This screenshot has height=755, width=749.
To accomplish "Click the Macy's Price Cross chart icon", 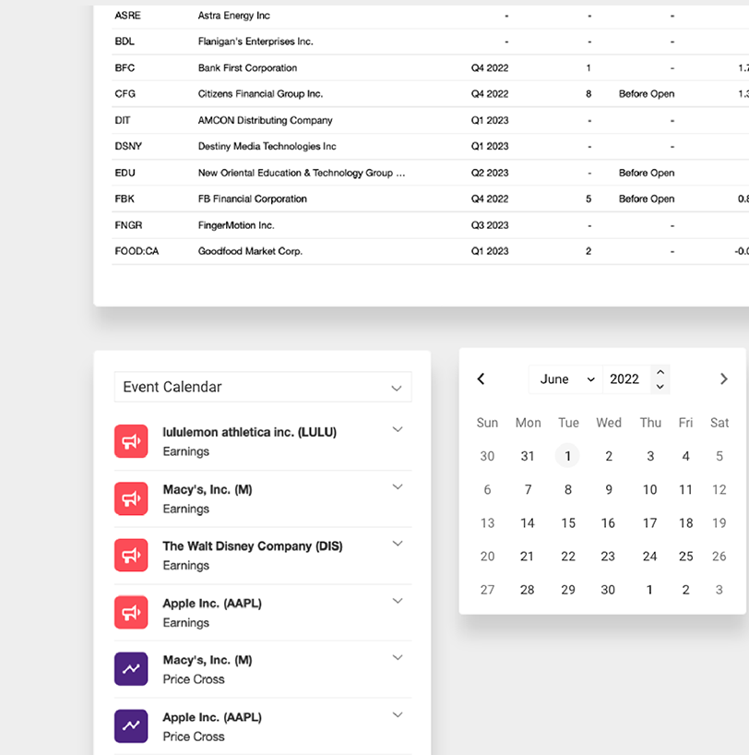I will click(x=131, y=669).
